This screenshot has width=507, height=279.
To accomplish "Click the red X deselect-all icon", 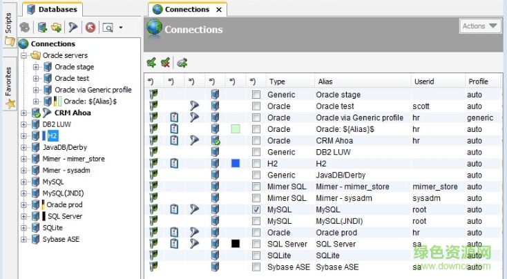I will pyautogui.click(x=165, y=63).
